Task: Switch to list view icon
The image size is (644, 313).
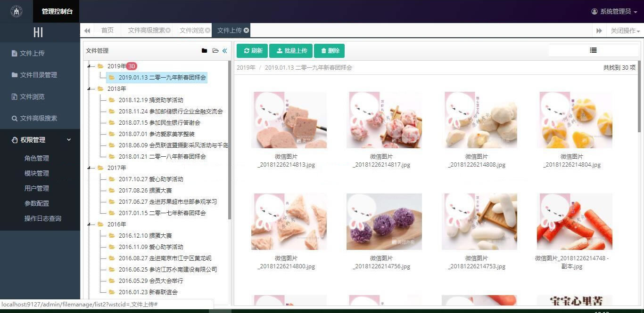Action: coord(593,50)
